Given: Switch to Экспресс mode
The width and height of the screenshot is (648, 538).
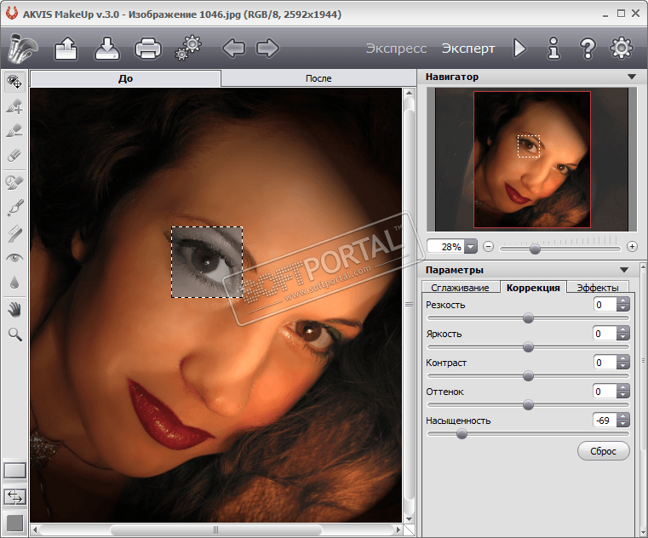Looking at the screenshot, I should click(x=396, y=49).
